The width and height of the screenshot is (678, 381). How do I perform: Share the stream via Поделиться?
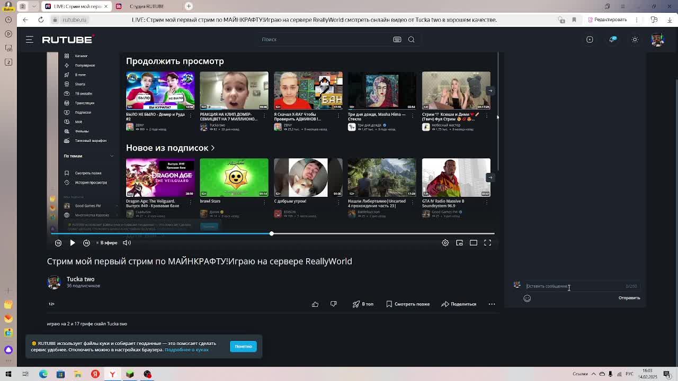pyautogui.click(x=459, y=304)
